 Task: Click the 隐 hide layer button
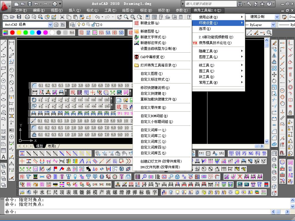tap(82, 33)
